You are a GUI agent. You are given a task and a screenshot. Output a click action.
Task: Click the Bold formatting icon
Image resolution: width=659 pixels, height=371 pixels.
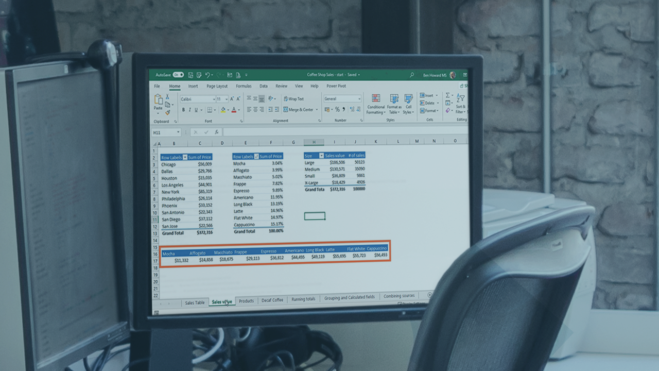coord(183,110)
